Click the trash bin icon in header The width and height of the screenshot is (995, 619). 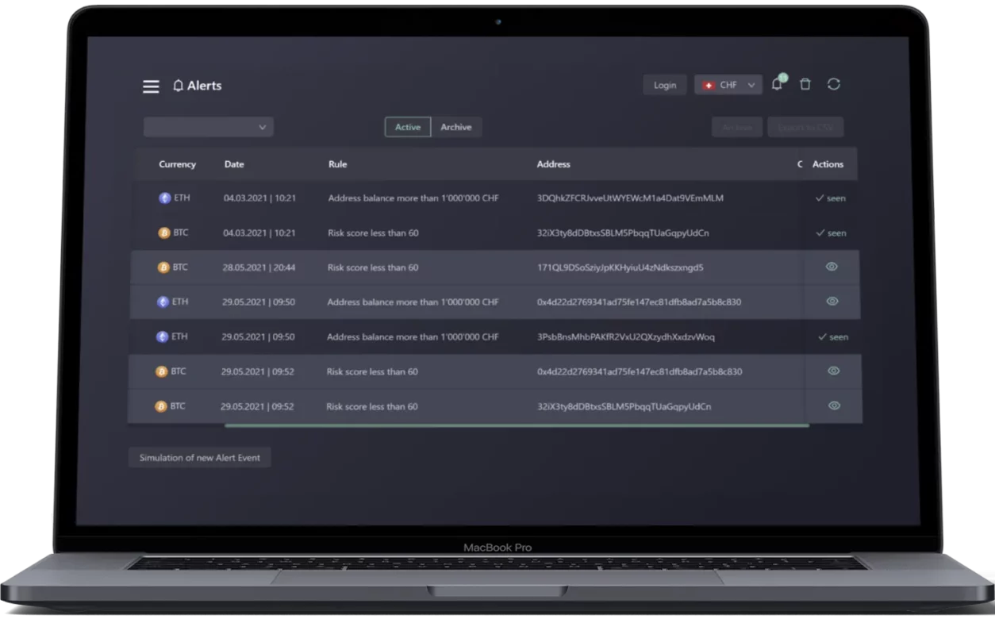[805, 84]
